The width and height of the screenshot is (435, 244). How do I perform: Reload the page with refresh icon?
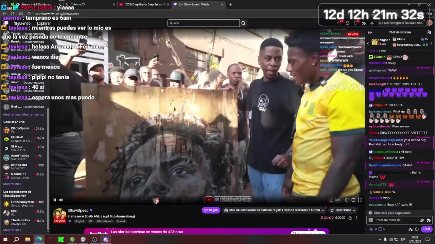(13, 14)
